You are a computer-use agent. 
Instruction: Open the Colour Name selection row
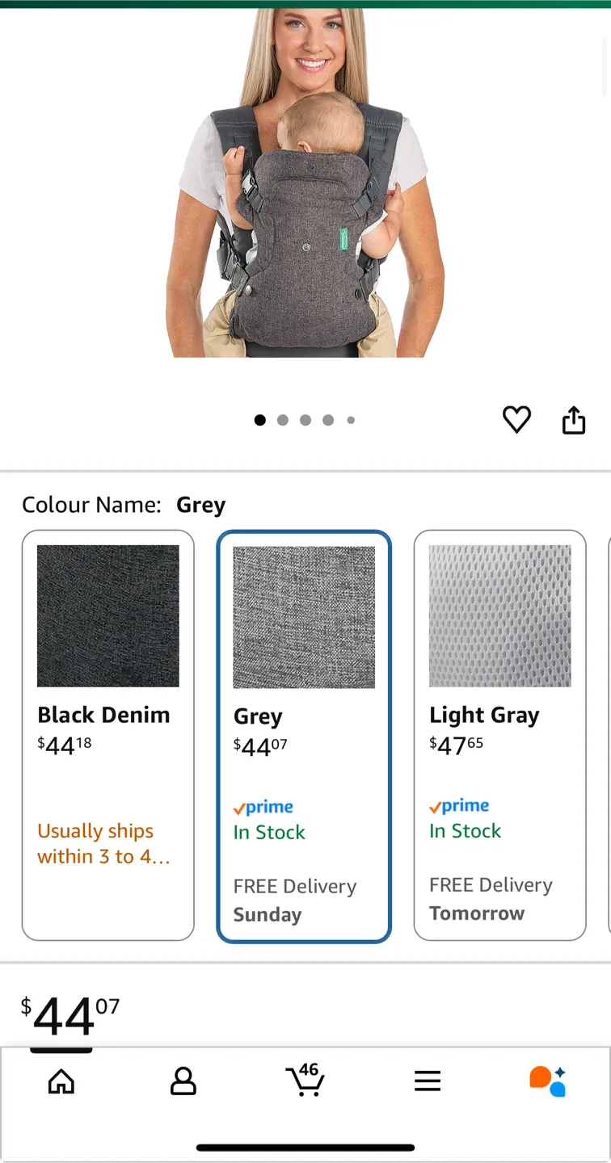click(121, 504)
